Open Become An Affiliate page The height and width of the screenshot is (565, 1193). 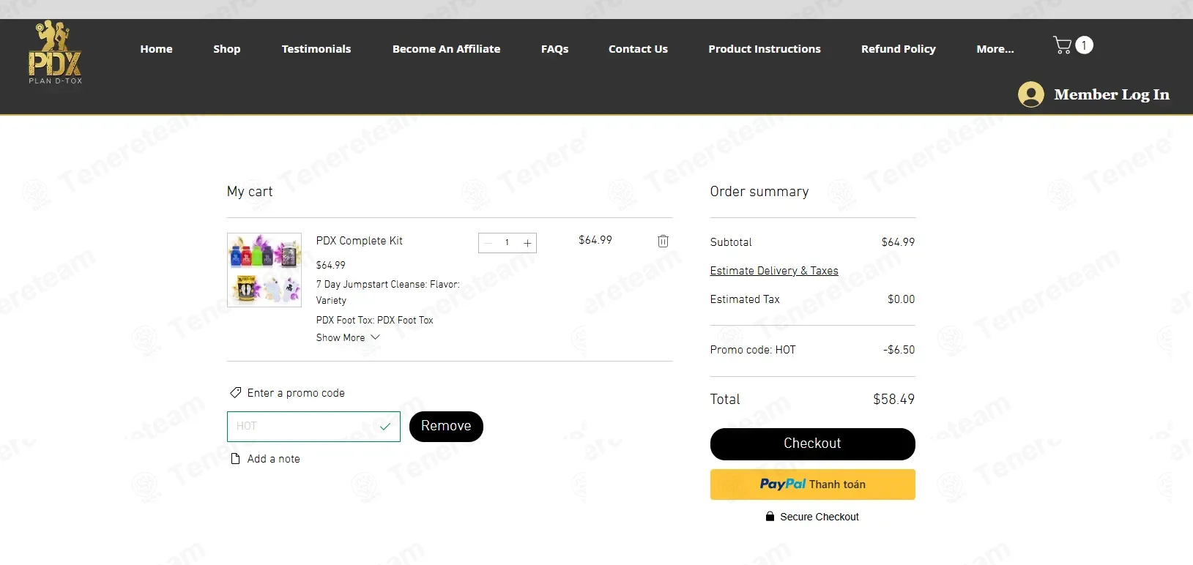(447, 49)
